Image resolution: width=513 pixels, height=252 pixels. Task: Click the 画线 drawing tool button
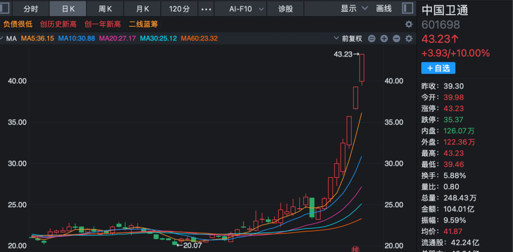click(384, 9)
